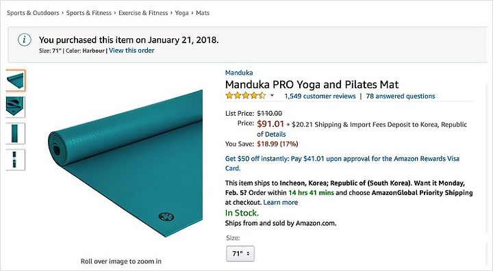Screen dimensions: 493x271
Task: Click the info icon in purchase notice
Action: [25, 40]
